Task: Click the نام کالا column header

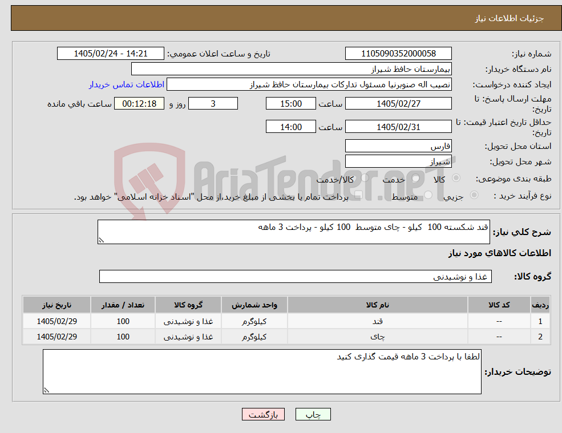Action: pyautogui.click(x=377, y=305)
